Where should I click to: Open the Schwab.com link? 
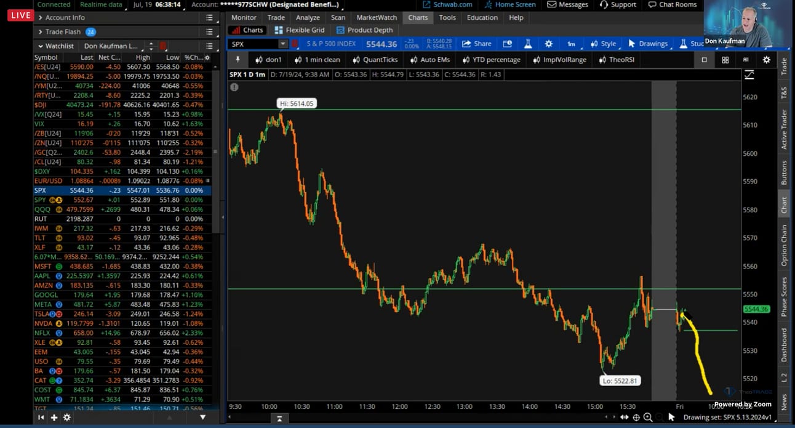click(448, 4)
